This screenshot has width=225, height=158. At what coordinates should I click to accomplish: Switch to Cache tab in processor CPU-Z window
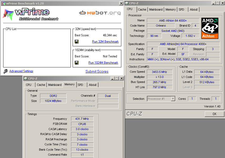click(x=142, y=10)
